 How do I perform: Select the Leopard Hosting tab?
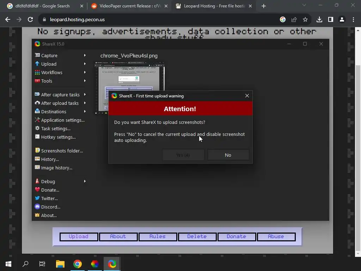pos(214,6)
